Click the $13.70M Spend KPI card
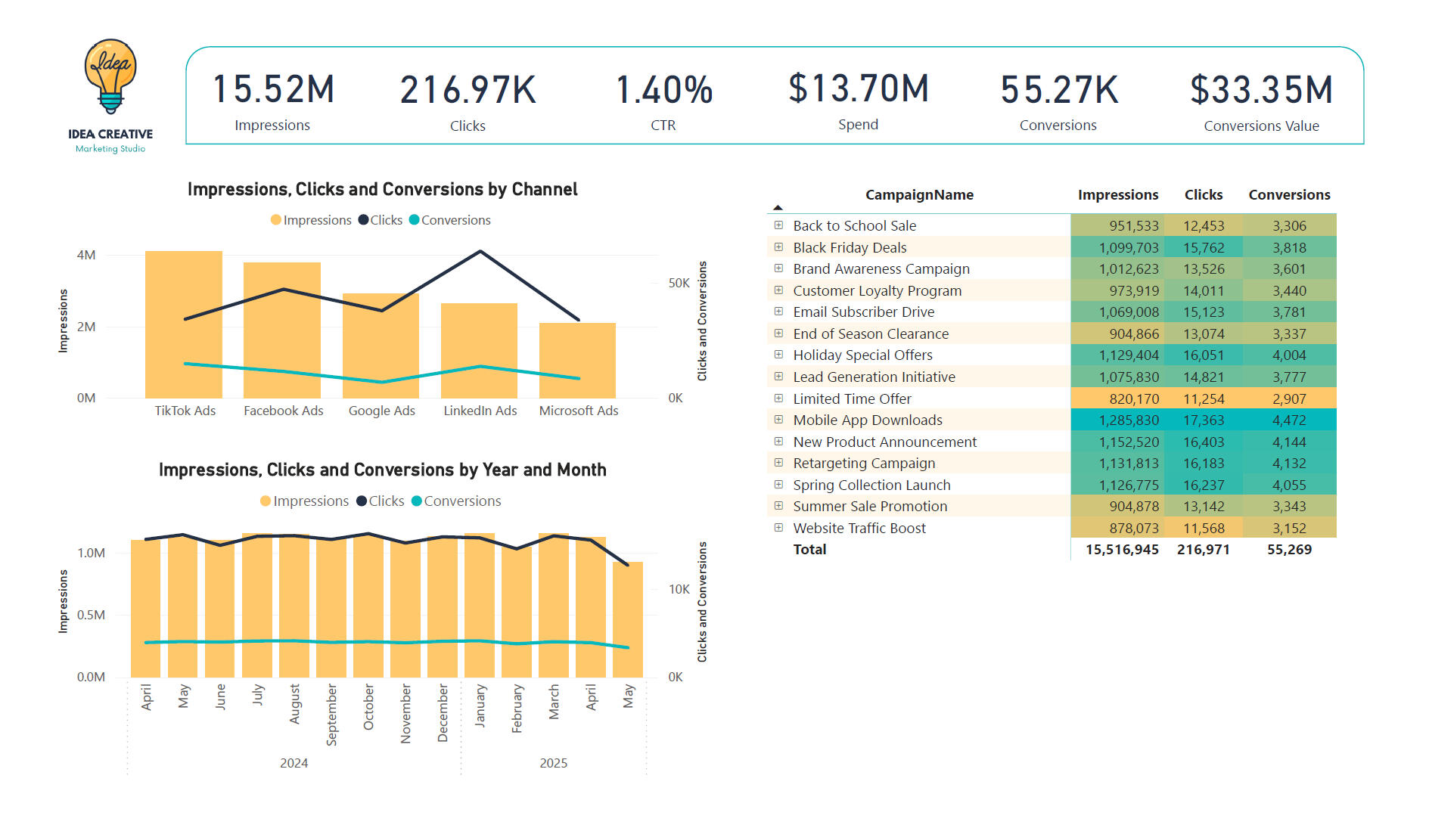 click(858, 98)
